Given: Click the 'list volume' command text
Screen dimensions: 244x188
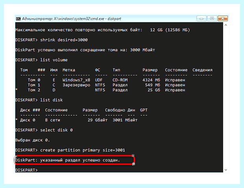Looking at the screenshot, I should 54,60.
